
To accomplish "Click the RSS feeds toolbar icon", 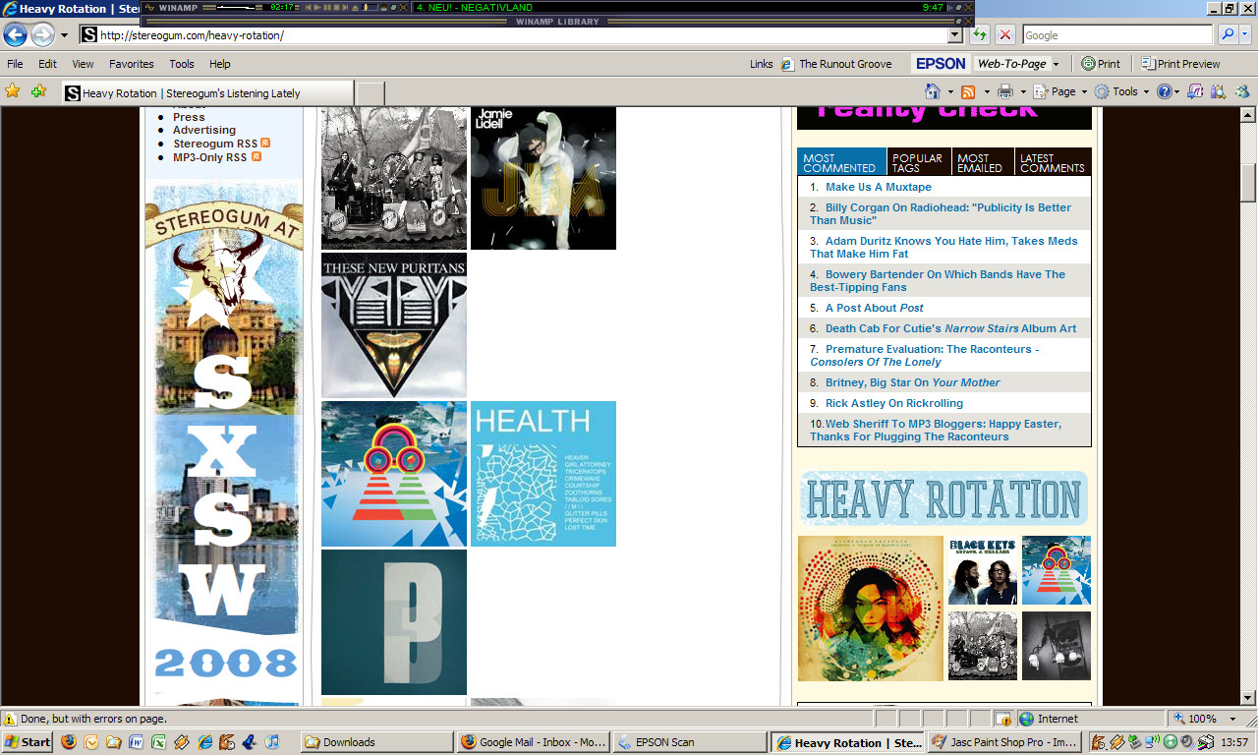I will [968, 91].
